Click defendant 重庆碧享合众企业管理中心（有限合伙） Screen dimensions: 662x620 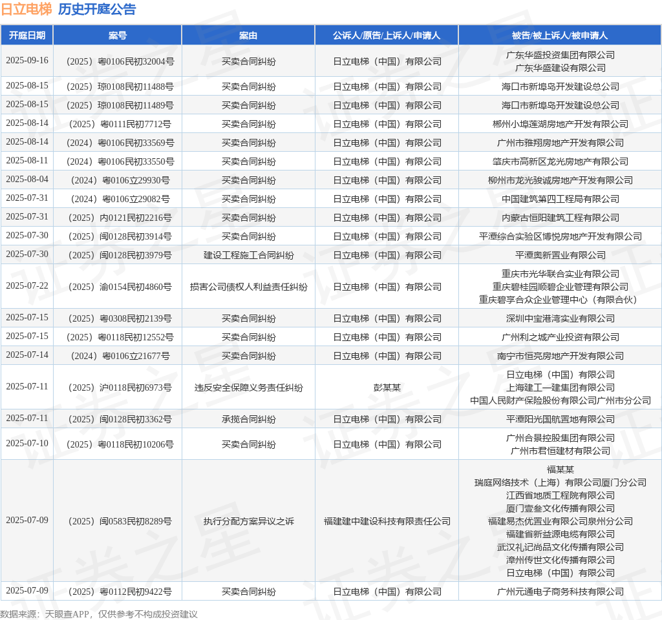pyautogui.click(x=561, y=300)
